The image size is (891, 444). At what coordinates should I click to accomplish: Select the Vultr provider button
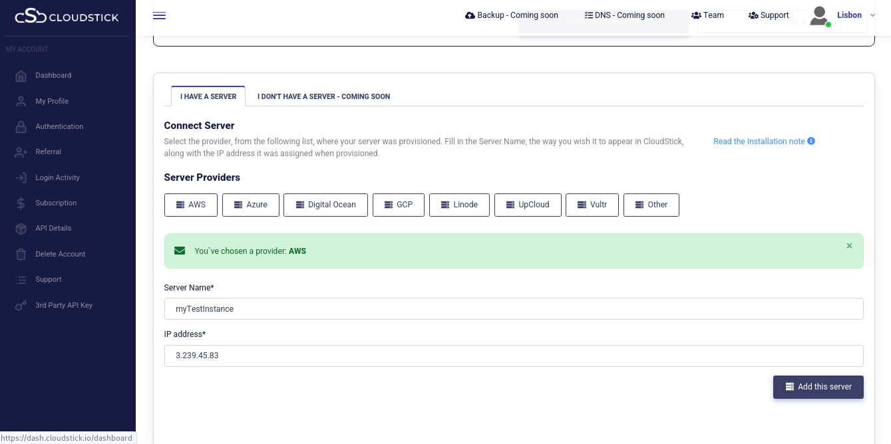[x=592, y=205]
